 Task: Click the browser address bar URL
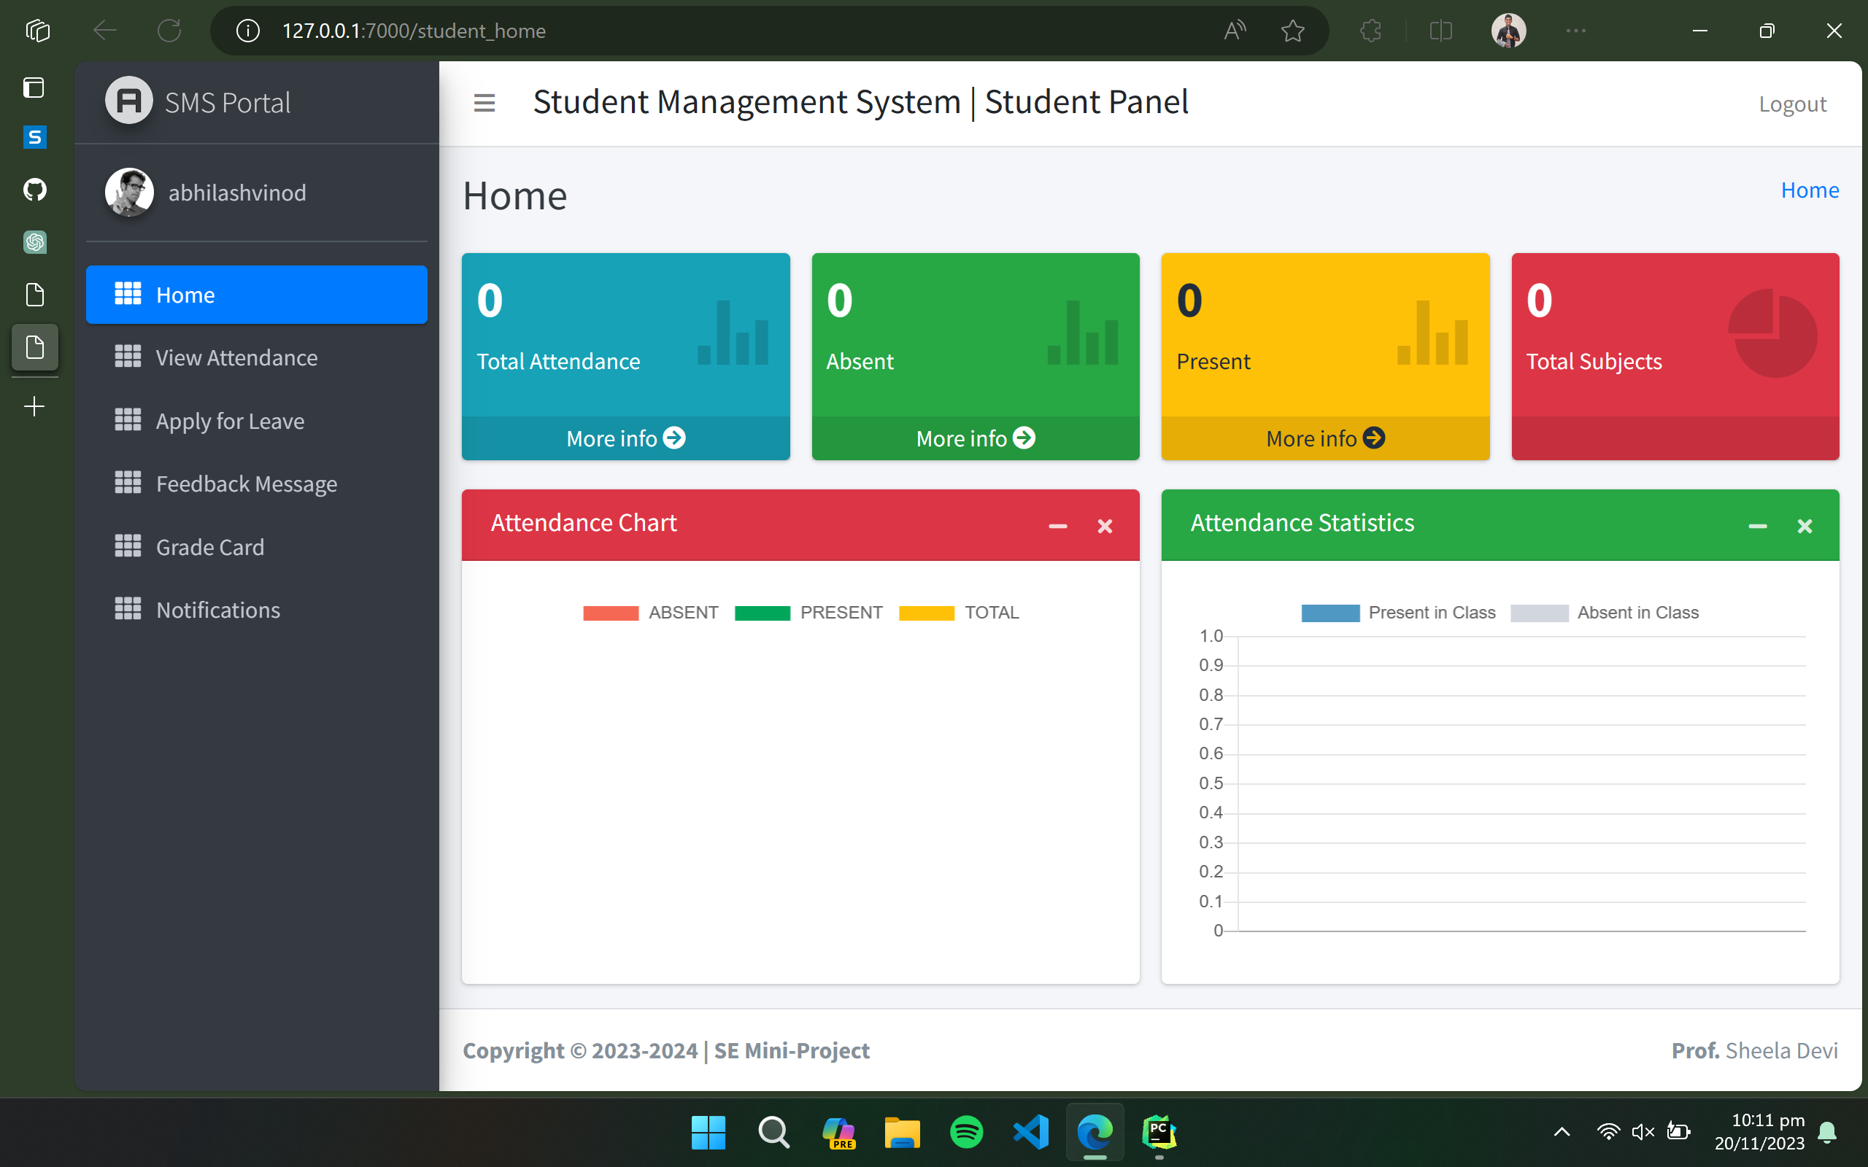click(x=414, y=31)
